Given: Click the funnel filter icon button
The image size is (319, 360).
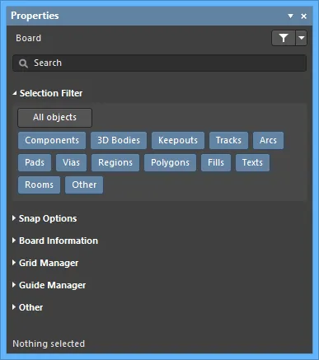Looking at the screenshot, I should pyautogui.click(x=284, y=38).
